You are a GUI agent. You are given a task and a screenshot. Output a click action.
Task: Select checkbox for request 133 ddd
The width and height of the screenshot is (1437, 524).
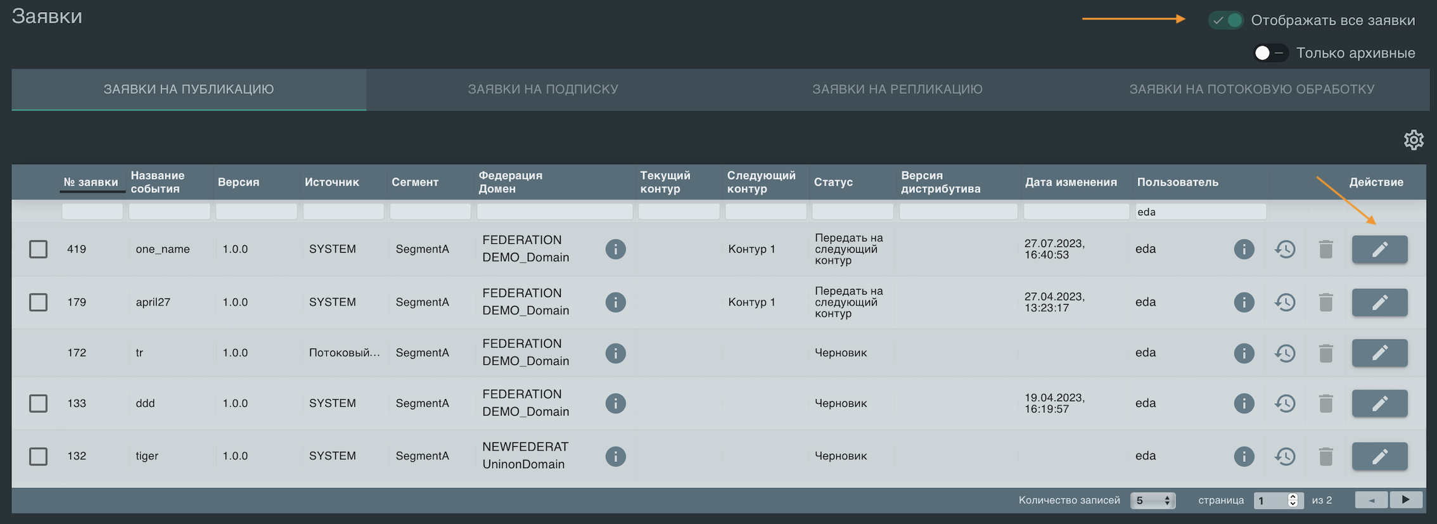(x=39, y=404)
